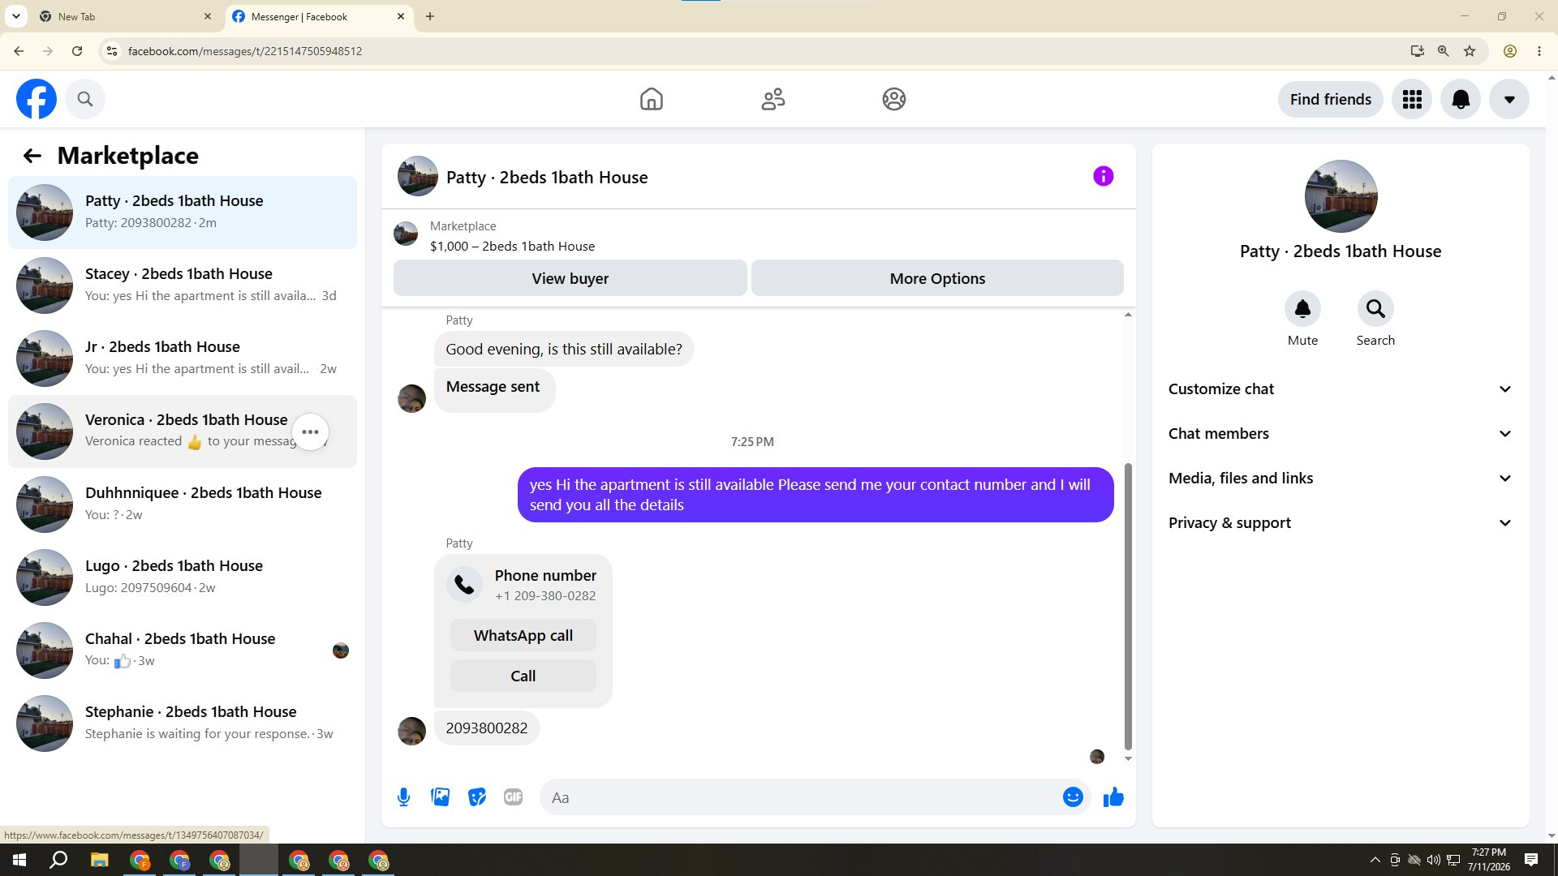Open Patty conversation in the list
The image size is (1558, 876).
tap(183, 213)
